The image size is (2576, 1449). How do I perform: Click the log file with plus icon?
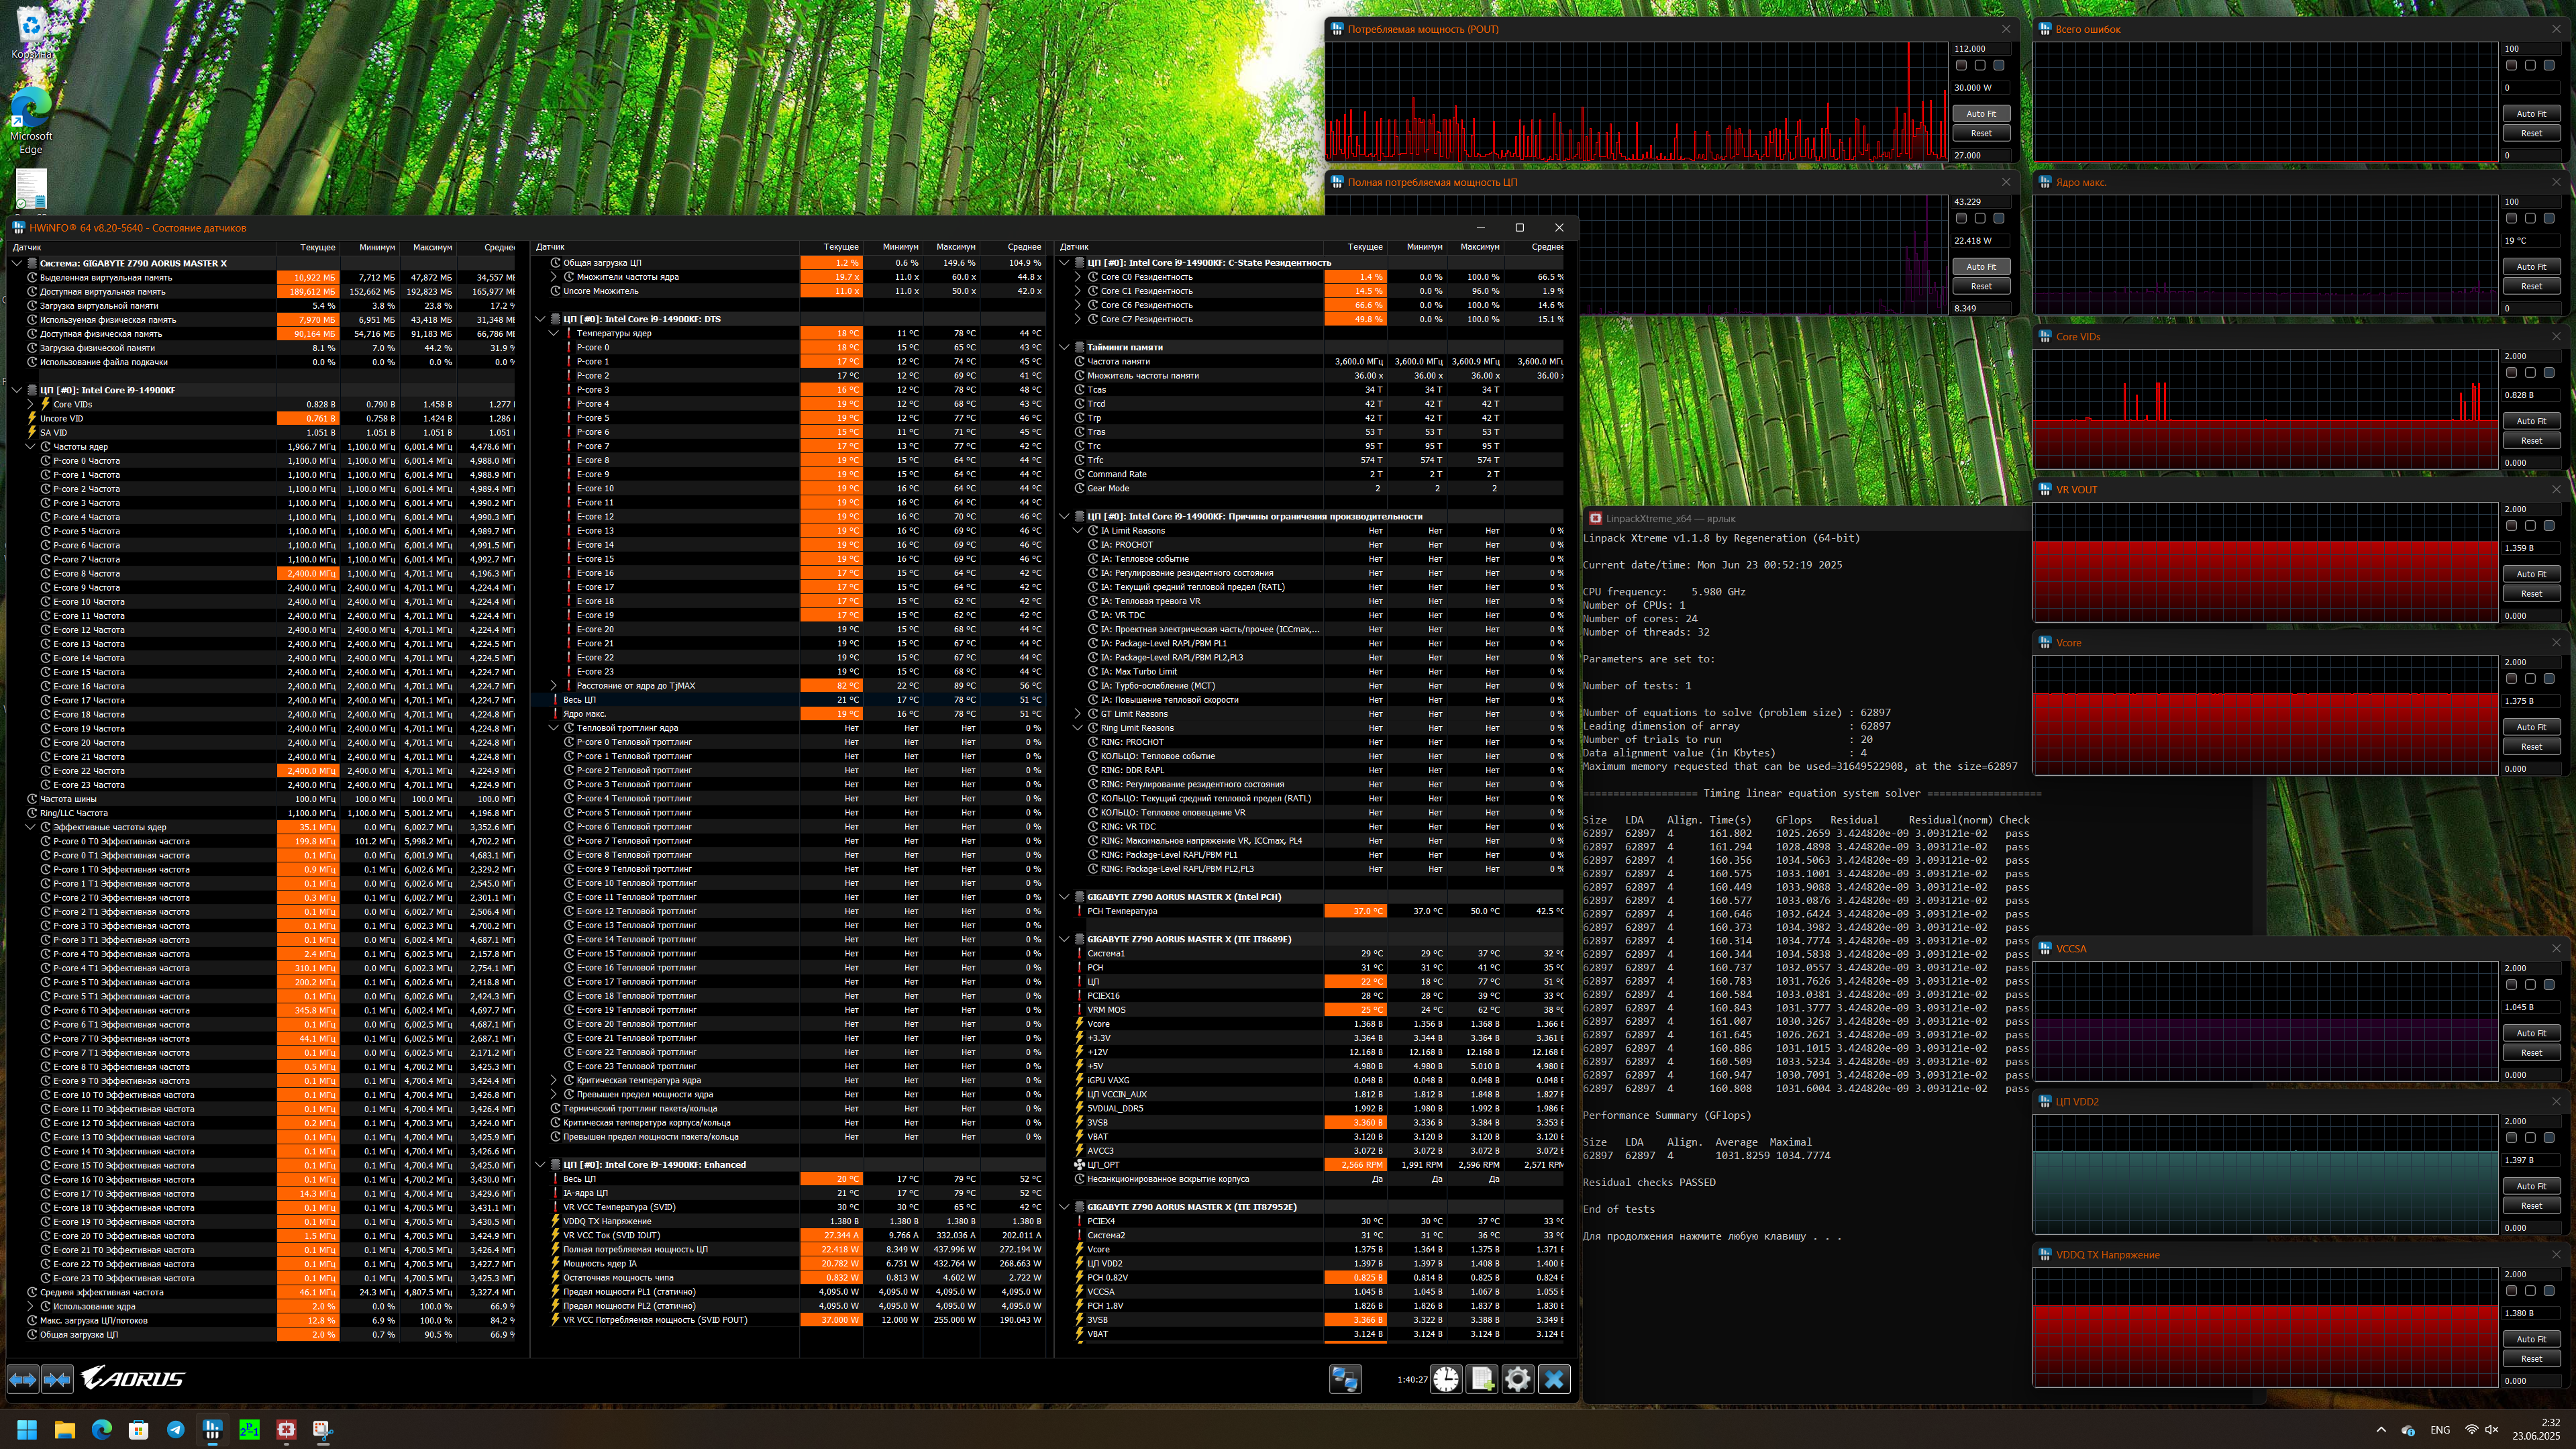tap(1482, 1380)
